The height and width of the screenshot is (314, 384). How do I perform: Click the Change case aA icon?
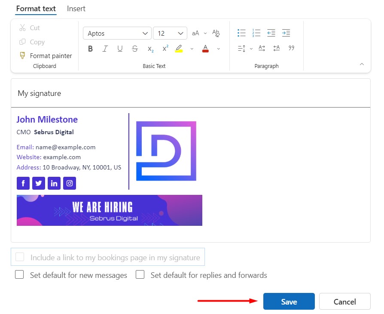click(x=195, y=33)
